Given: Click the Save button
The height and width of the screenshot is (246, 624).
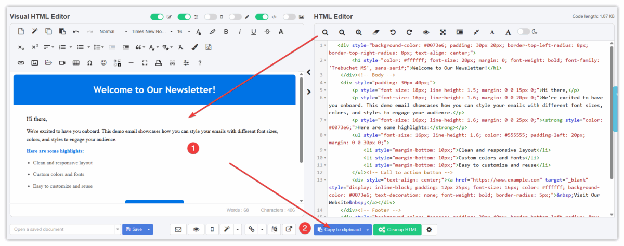Looking at the screenshot, I should (134, 229).
